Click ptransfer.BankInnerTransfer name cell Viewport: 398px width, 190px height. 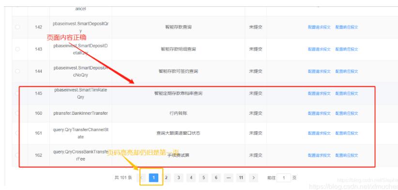coord(81,113)
